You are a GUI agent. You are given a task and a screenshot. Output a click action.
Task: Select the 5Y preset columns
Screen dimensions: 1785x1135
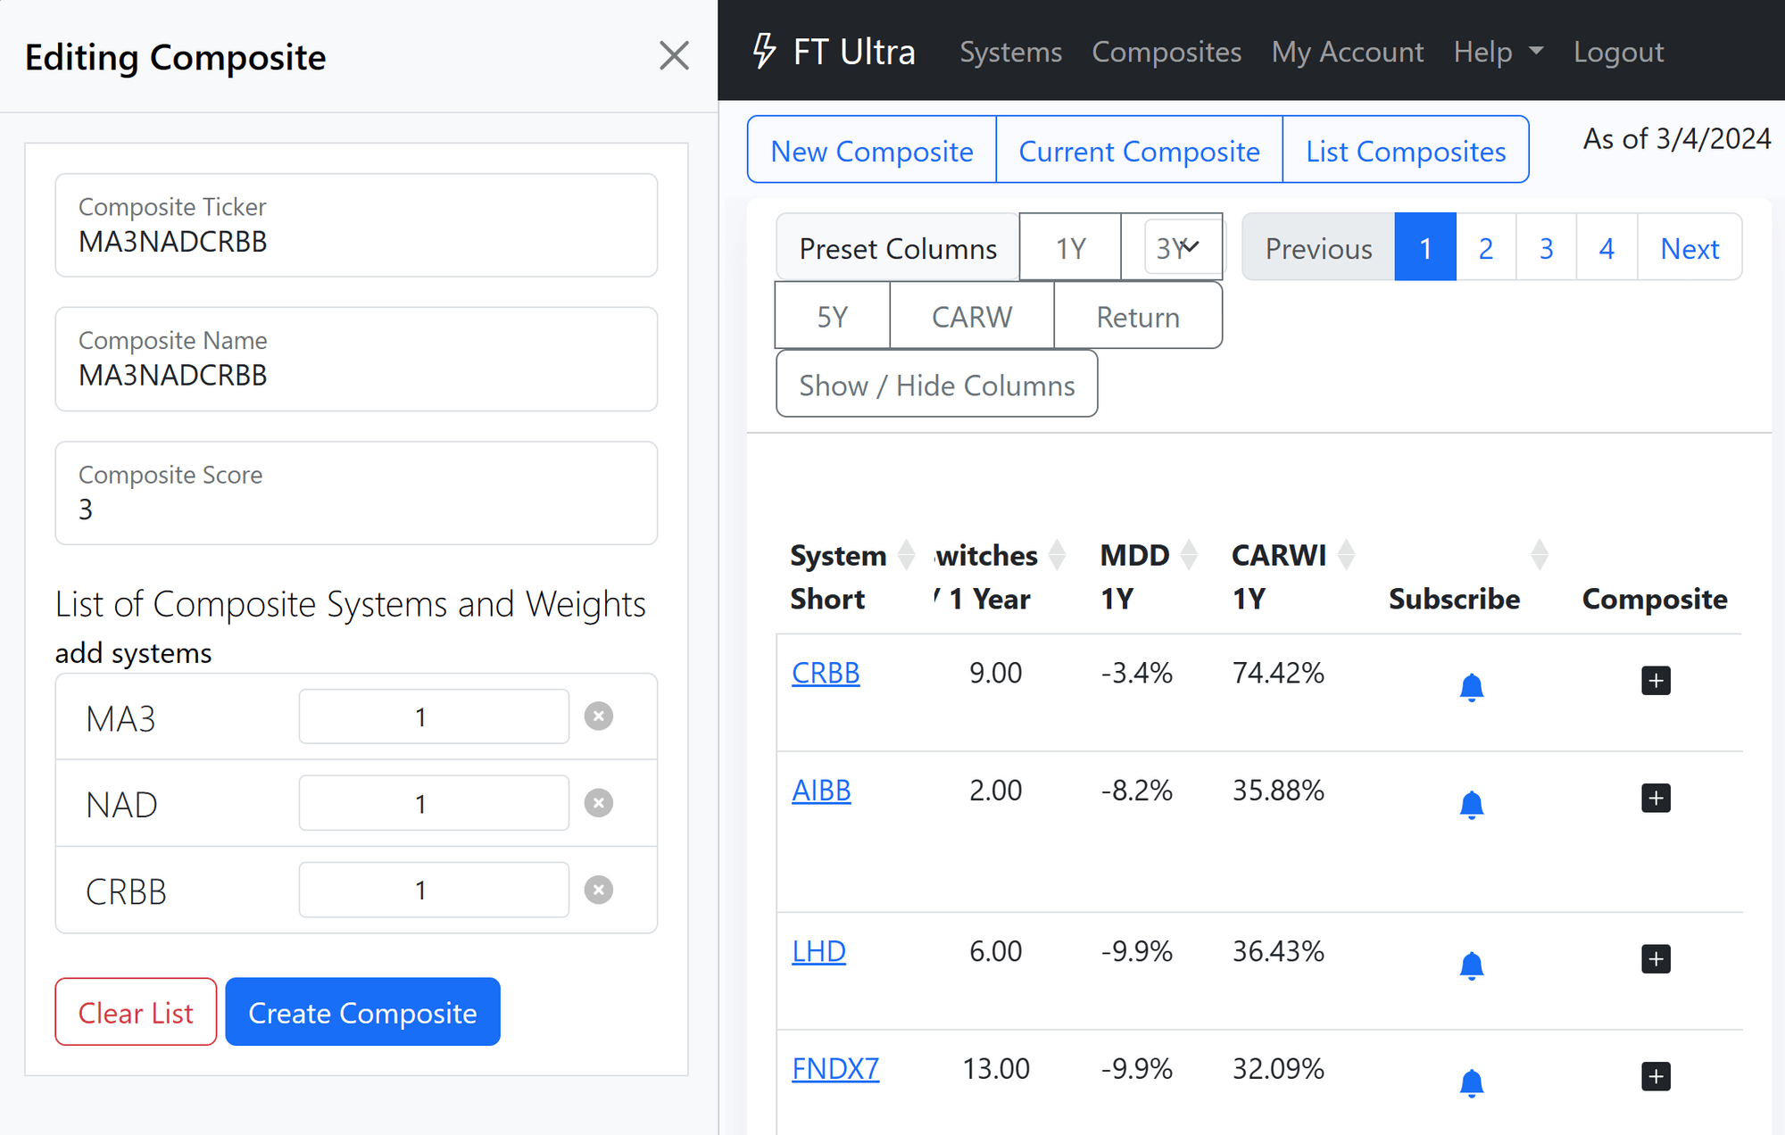[832, 316]
